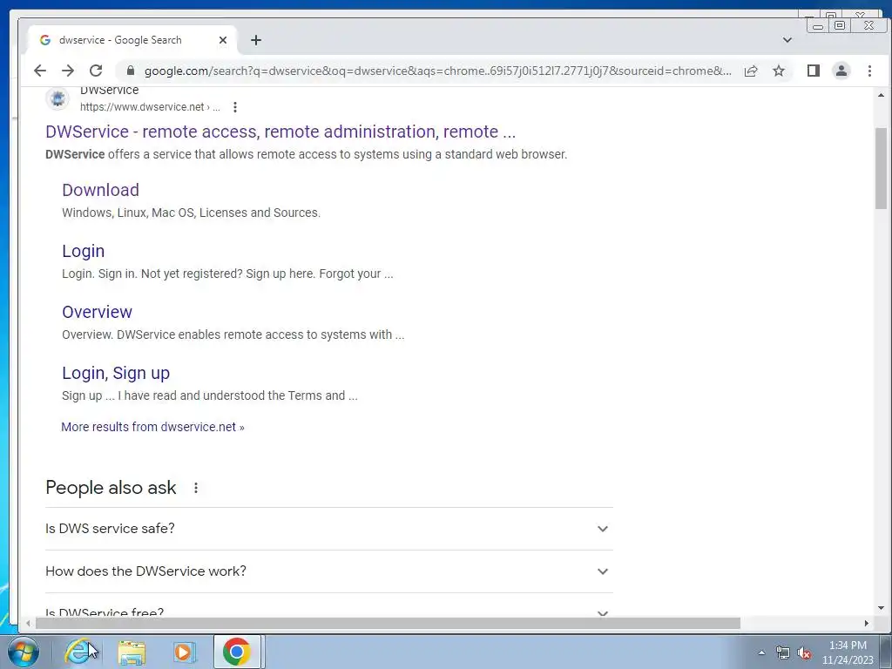Screen dimensions: 892x669
Task: Select the dwservice - Google Search tab
Action: (132, 40)
